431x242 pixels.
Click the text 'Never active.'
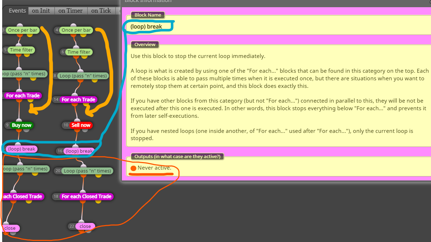click(x=154, y=168)
